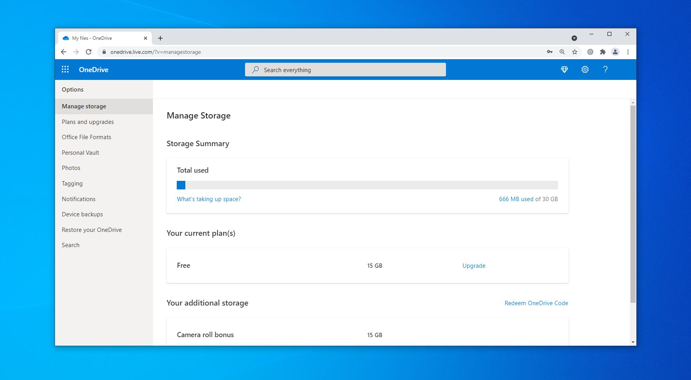
Task: Click the 15 GB value in Camera roll row
Action: point(375,335)
